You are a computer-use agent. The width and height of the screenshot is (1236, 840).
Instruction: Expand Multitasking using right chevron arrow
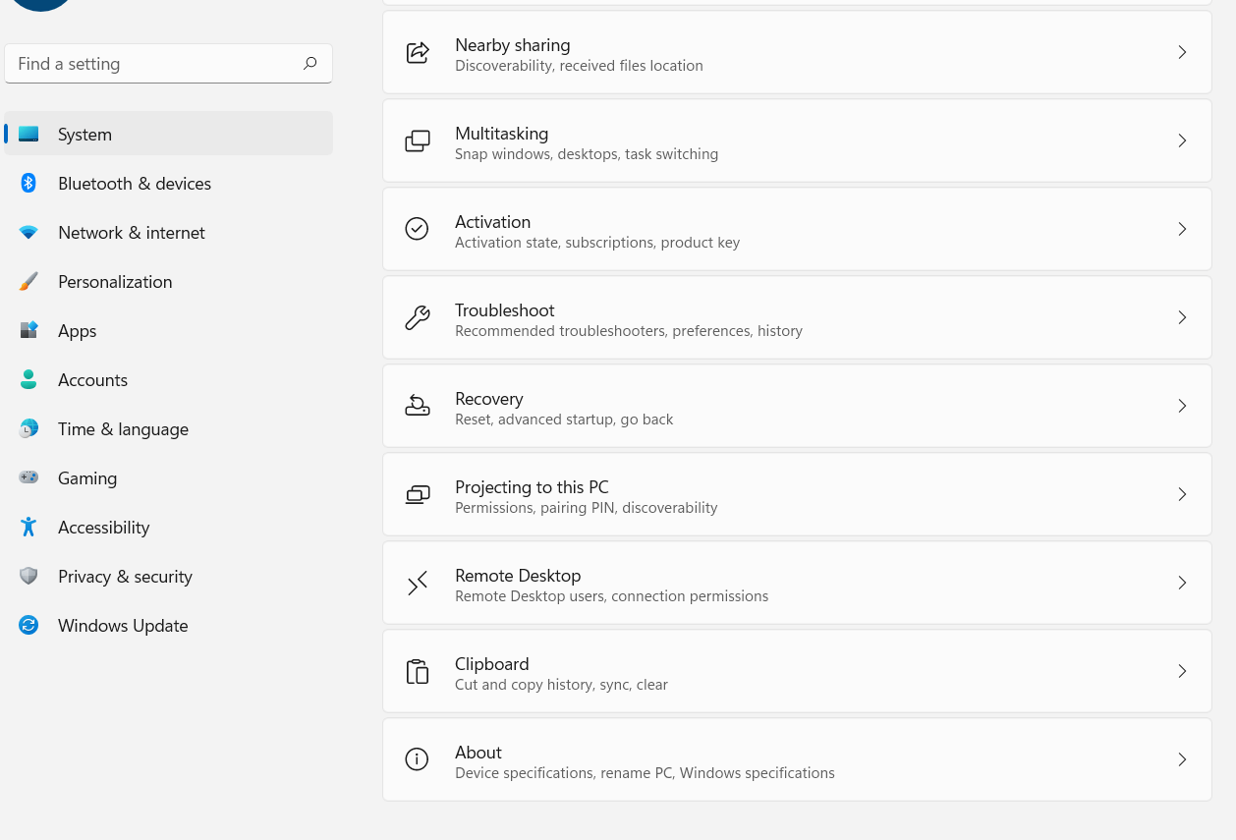1182,140
